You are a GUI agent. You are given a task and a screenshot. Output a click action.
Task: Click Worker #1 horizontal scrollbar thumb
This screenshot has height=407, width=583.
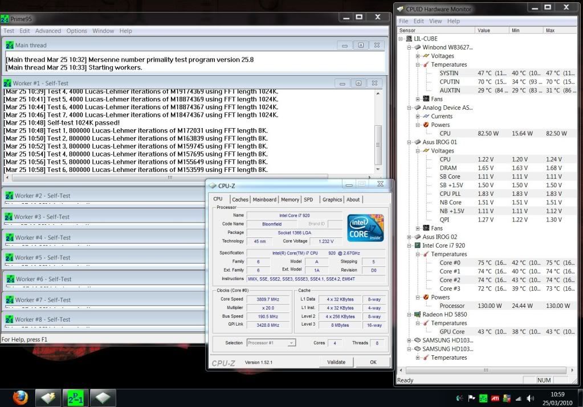click(170, 178)
